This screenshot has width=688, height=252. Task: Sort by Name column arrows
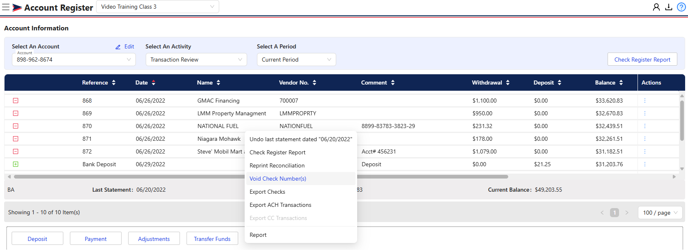218,82
